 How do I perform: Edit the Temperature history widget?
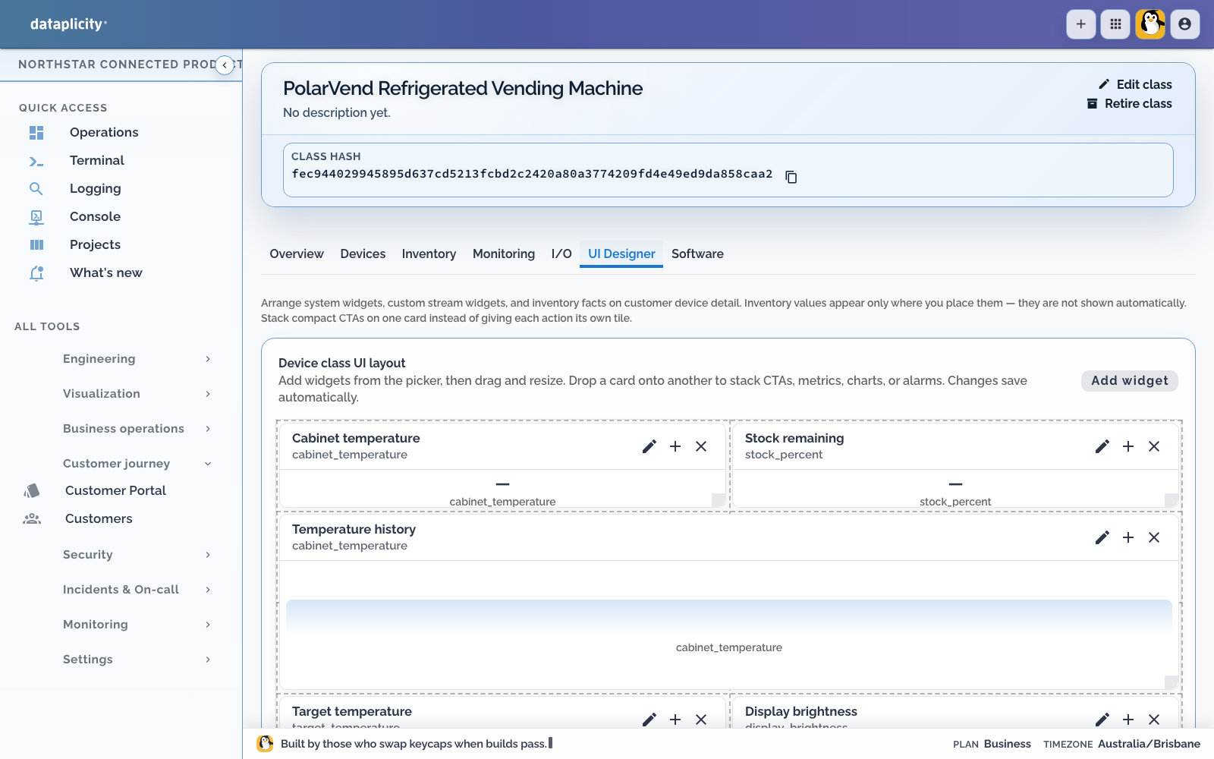(1102, 537)
